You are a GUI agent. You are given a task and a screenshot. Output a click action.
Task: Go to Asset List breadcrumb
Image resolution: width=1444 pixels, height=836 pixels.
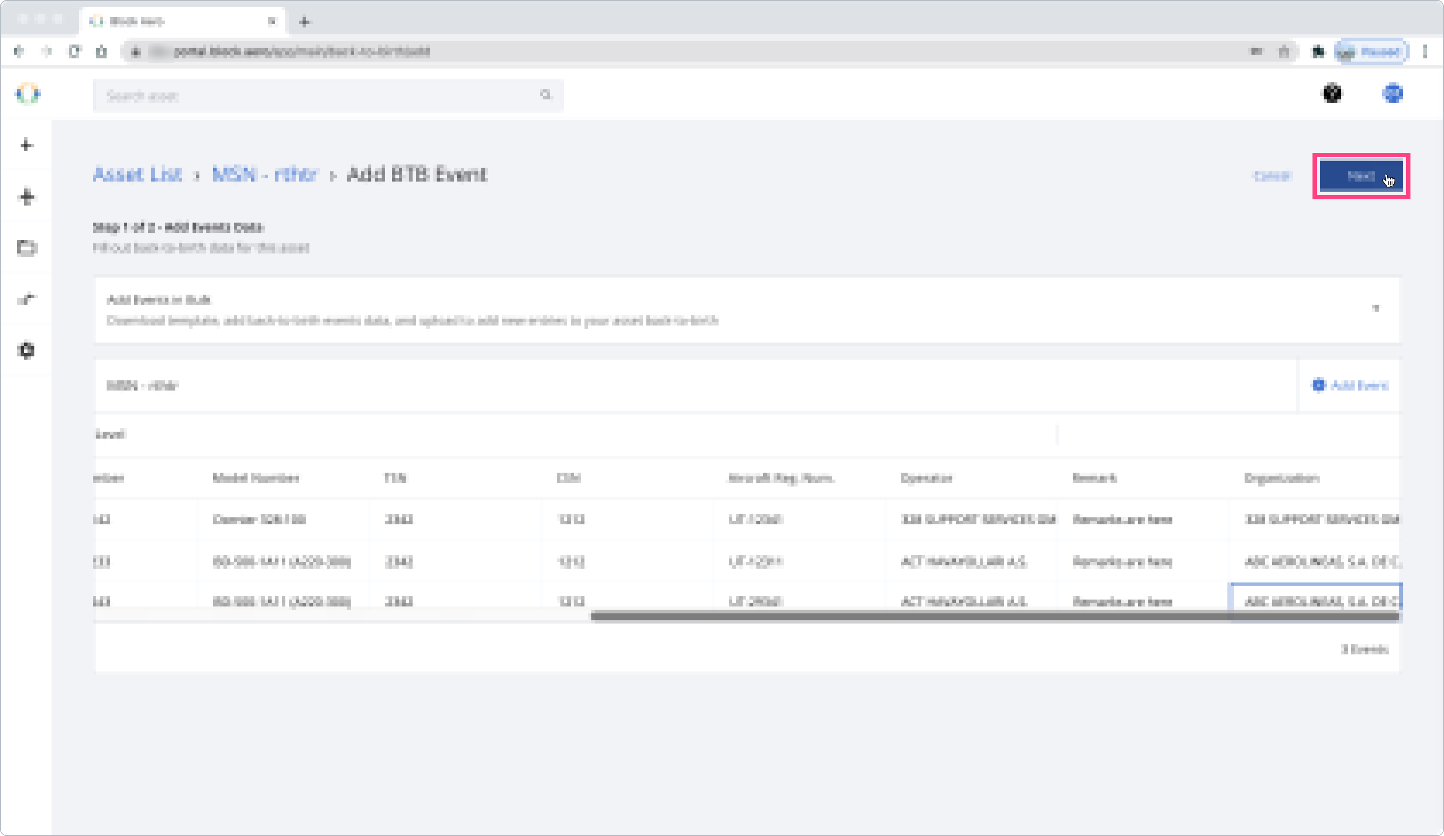138,174
